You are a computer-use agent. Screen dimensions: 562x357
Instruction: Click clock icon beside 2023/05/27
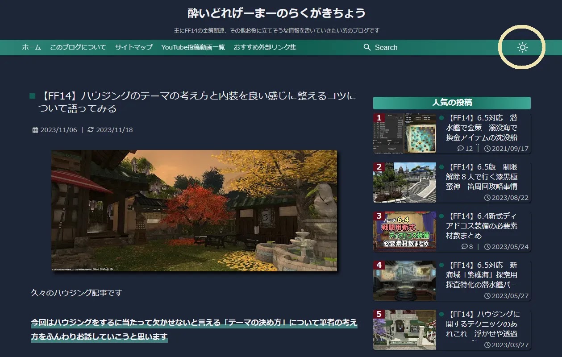[487, 296]
